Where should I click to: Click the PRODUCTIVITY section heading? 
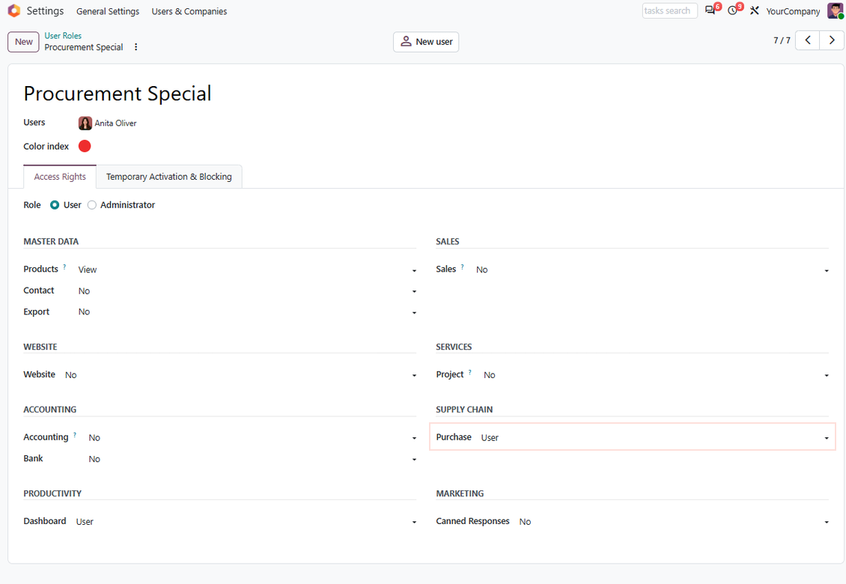coord(52,493)
